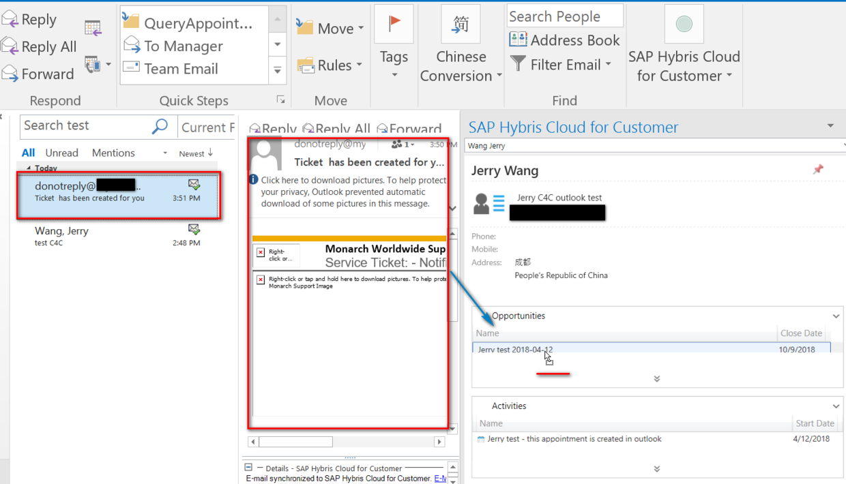Screen dimensions: 846x484
Task: Collapse the Activities section chevron
Action: click(836, 406)
